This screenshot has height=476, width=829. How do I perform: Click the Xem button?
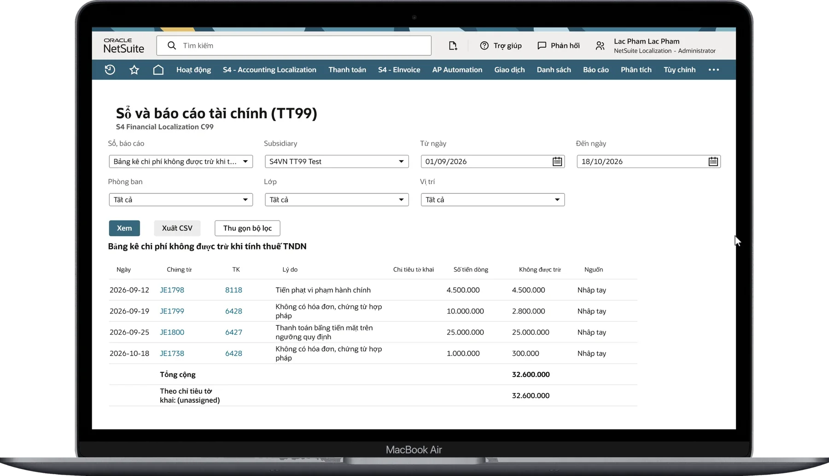pos(124,228)
